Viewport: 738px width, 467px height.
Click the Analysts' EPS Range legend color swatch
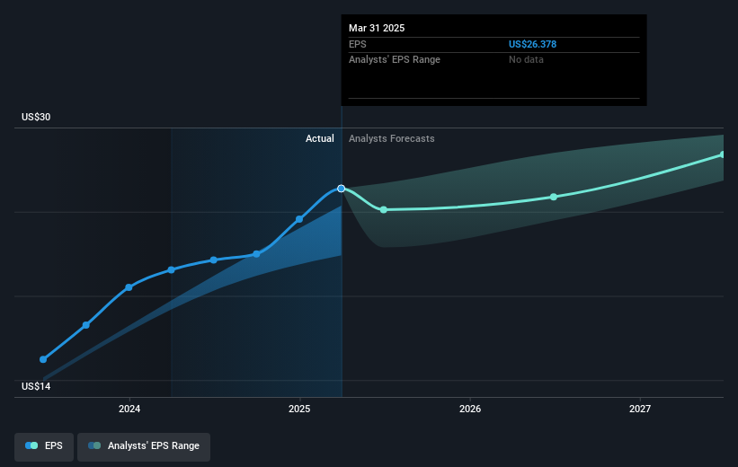(x=94, y=445)
